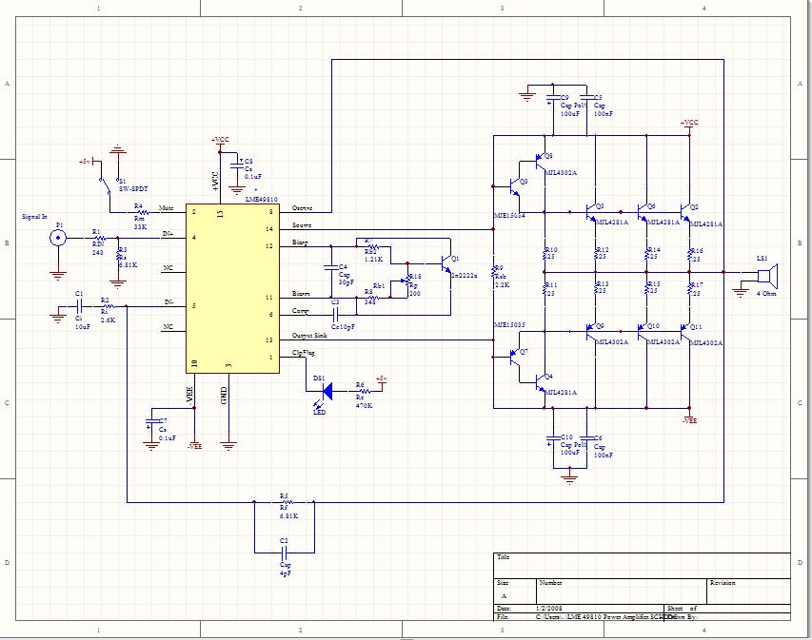Viewport: 812px width, 640px height.
Task: Select the 'Comp' pin label
Action: [x=301, y=311]
